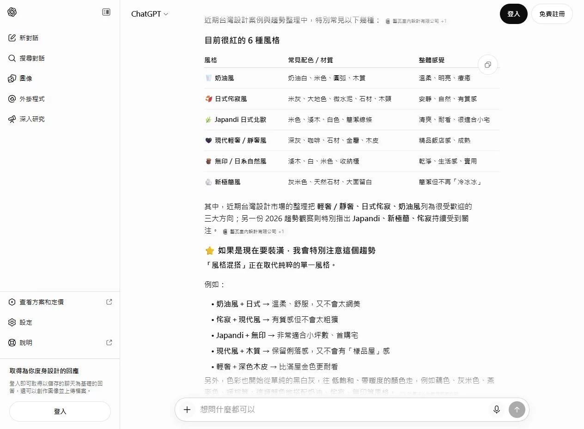Click the 圖像 picture icon

click(12, 79)
